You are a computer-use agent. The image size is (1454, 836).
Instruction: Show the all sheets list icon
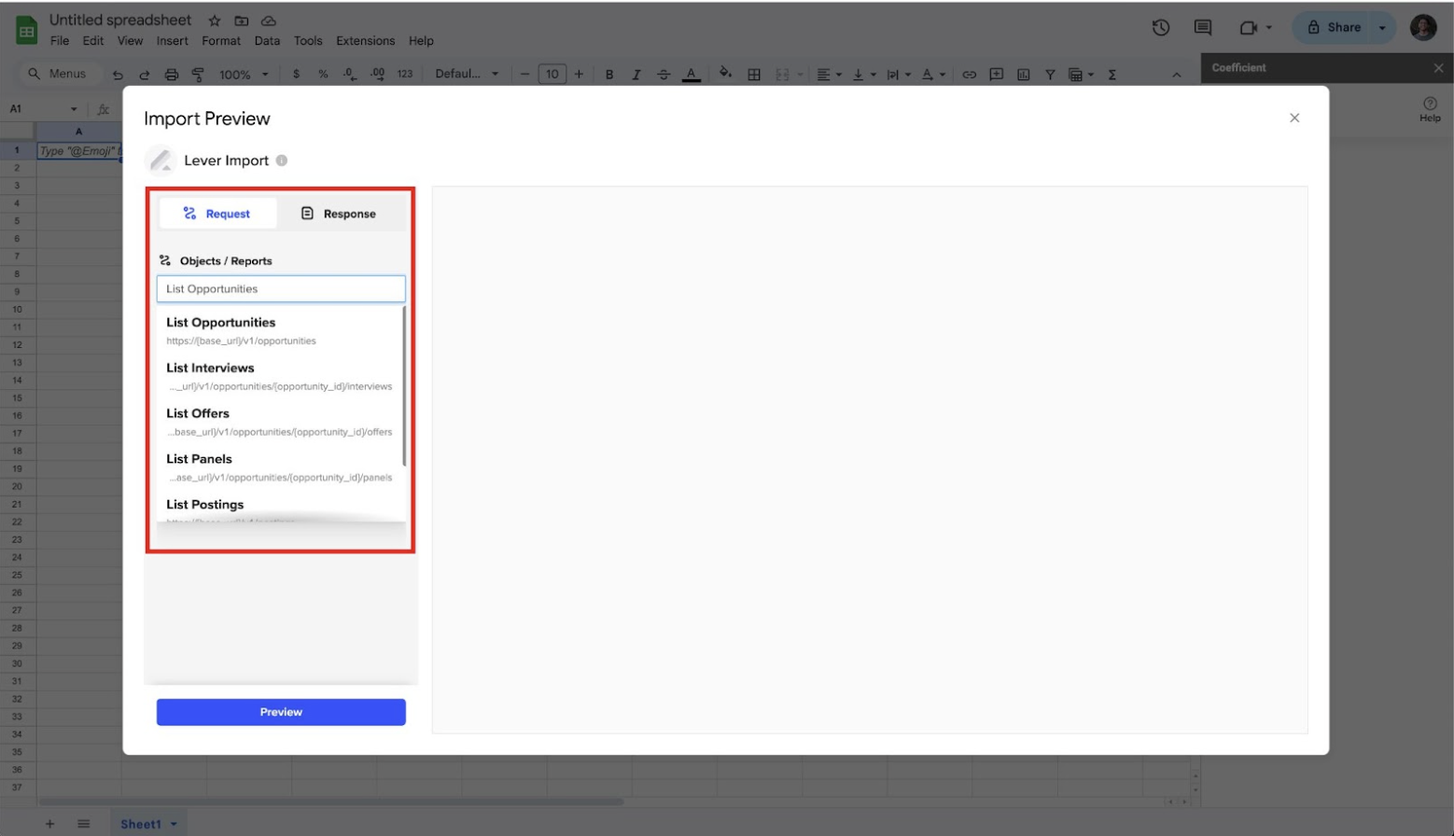[x=83, y=824]
